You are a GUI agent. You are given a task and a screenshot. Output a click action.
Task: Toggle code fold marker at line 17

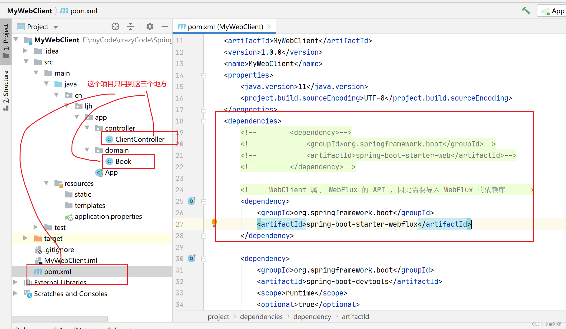(203, 110)
